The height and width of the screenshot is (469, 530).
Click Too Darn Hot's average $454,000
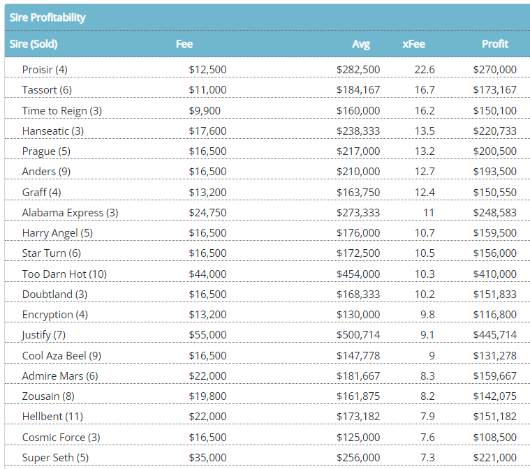358,274
